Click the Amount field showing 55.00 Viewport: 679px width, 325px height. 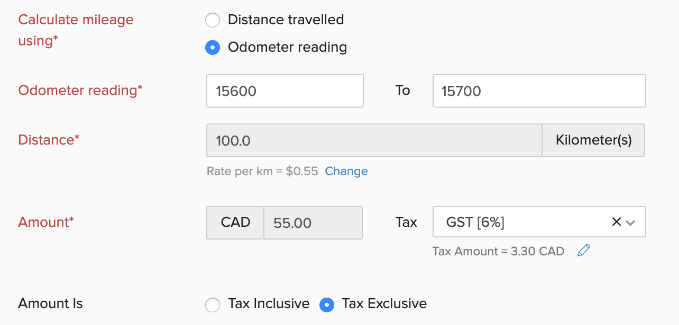(x=313, y=223)
